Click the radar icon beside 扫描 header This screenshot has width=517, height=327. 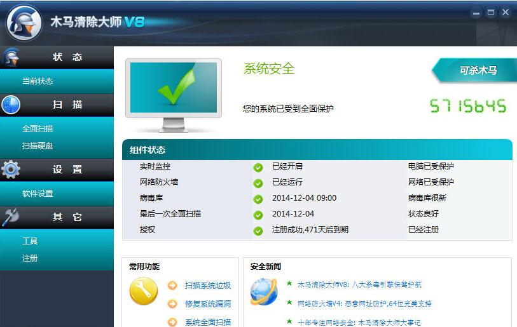pyautogui.click(x=11, y=105)
